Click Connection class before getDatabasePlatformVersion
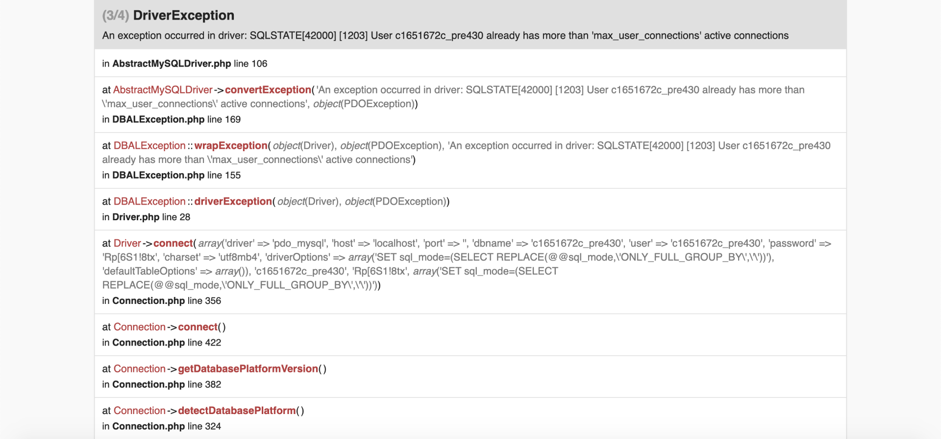The height and width of the screenshot is (439, 941). (x=140, y=369)
